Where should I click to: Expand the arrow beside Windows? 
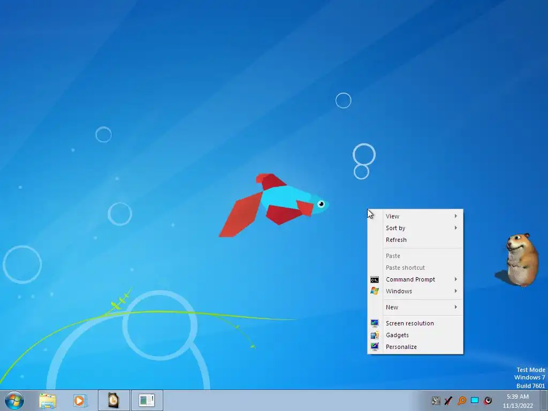pos(456,291)
